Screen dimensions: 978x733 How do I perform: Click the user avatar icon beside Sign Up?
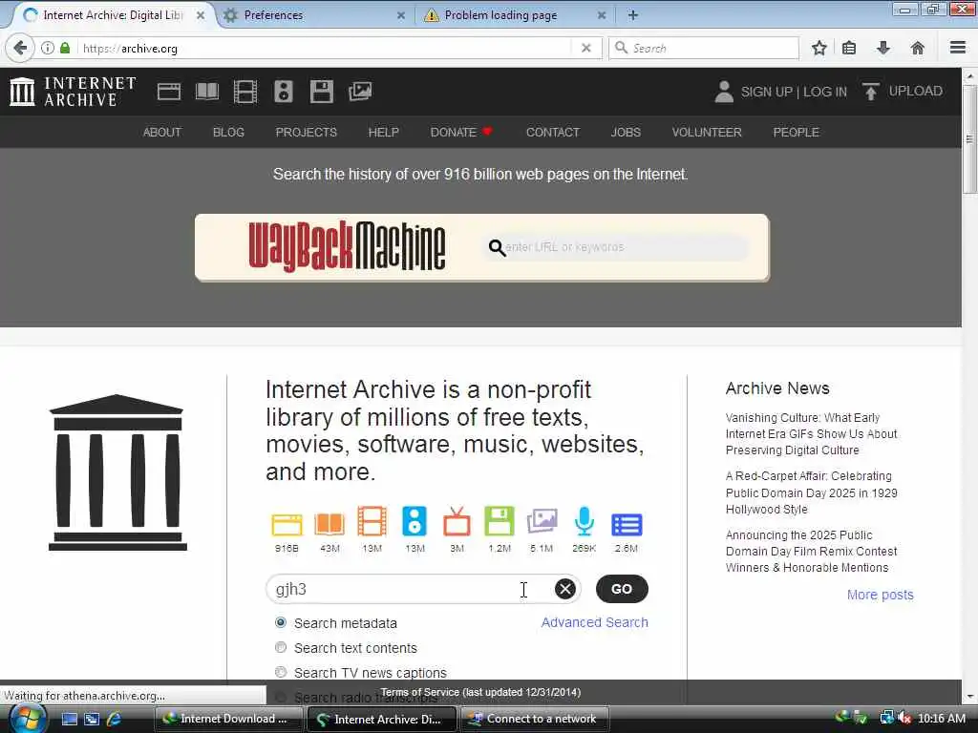point(724,92)
